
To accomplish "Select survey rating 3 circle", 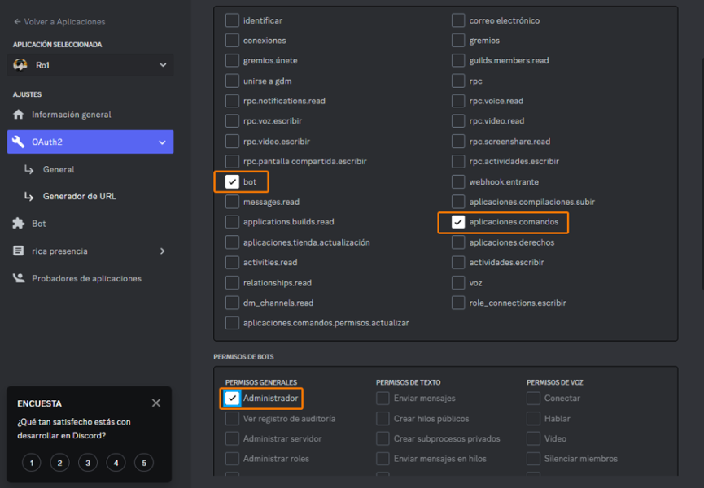I will coord(87,463).
